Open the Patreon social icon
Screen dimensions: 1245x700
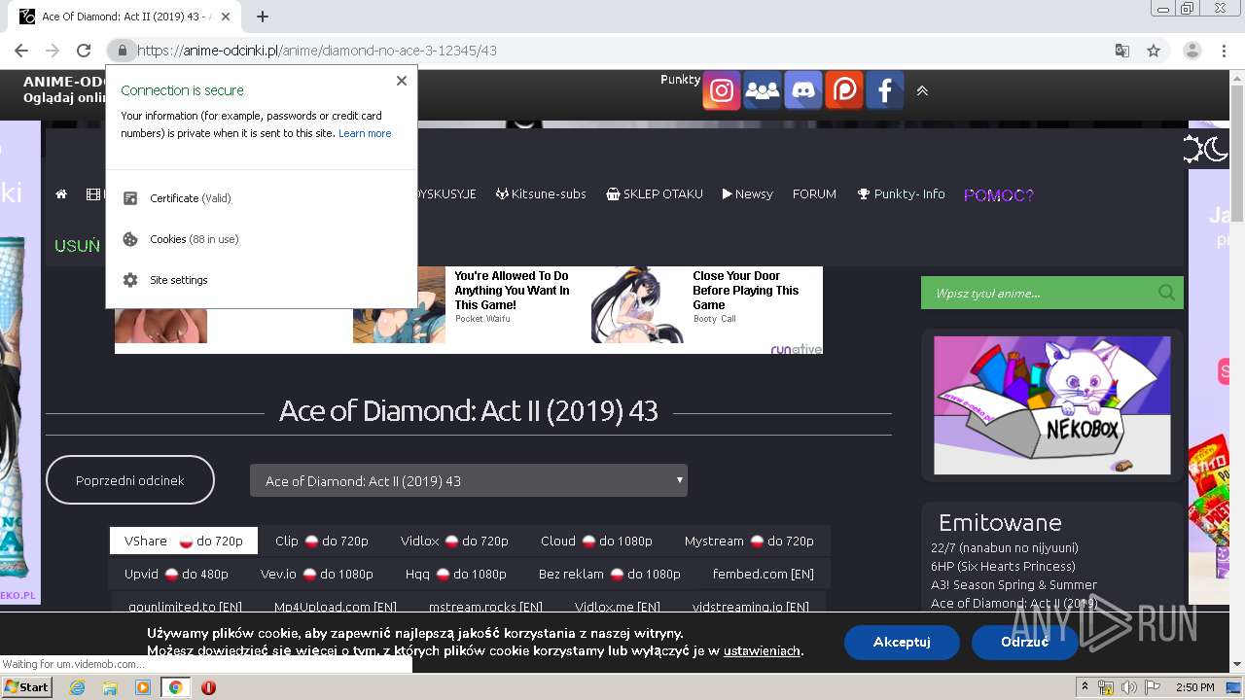click(844, 90)
